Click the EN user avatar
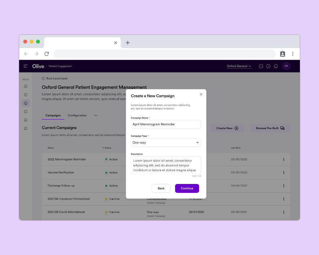Screen dimensions: 319x255 click(286, 66)
